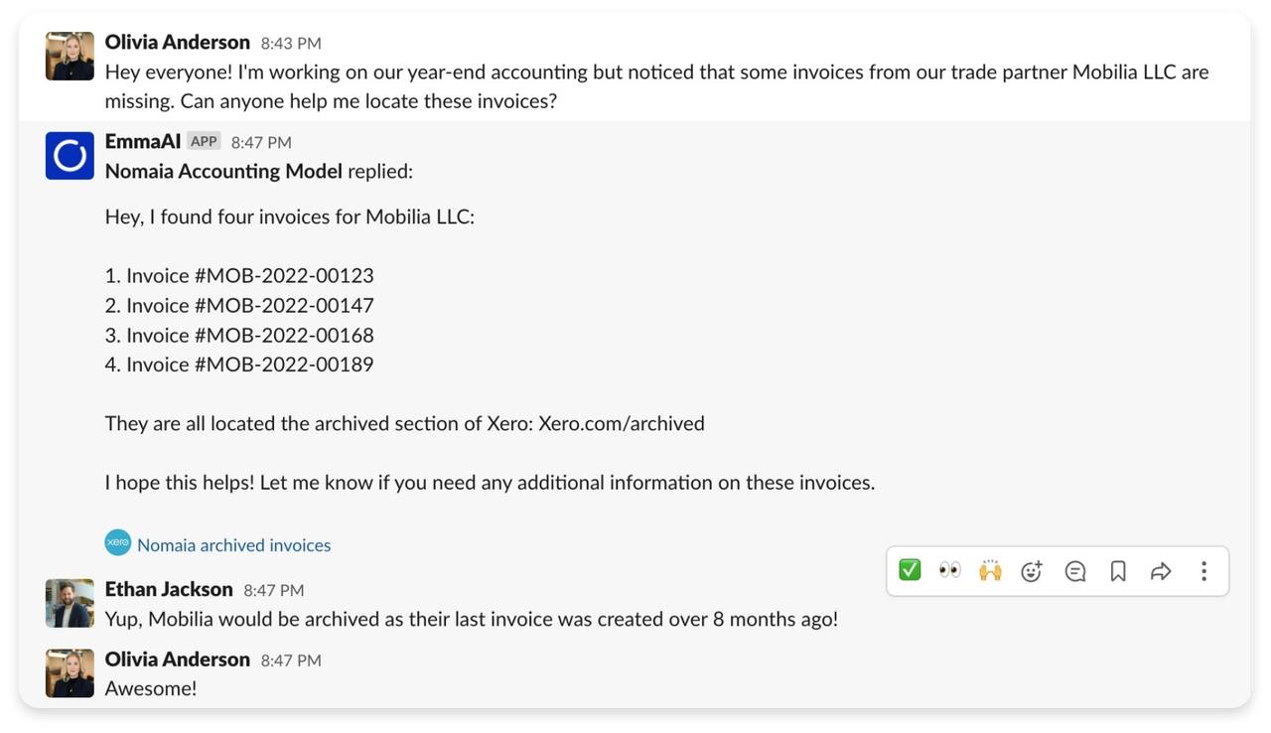
Task: React with the eyes emoji
Action: tap(950, 570)
